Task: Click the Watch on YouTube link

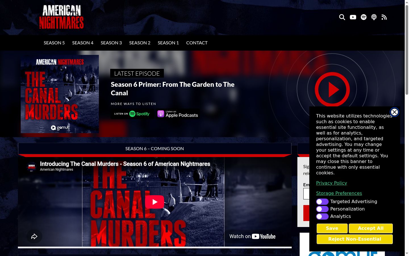Action: [253, 236]
